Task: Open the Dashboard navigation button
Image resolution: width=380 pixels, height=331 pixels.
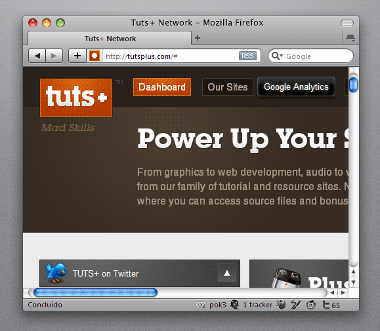Action: point(162,87)
